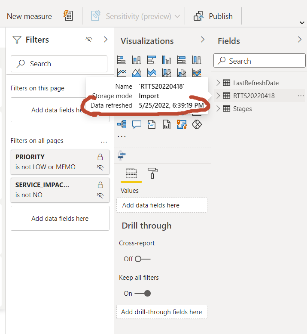Expand the ribbon using the down chevron
The height and width of the screenshot is (334, 307).
tap(302, 23)
